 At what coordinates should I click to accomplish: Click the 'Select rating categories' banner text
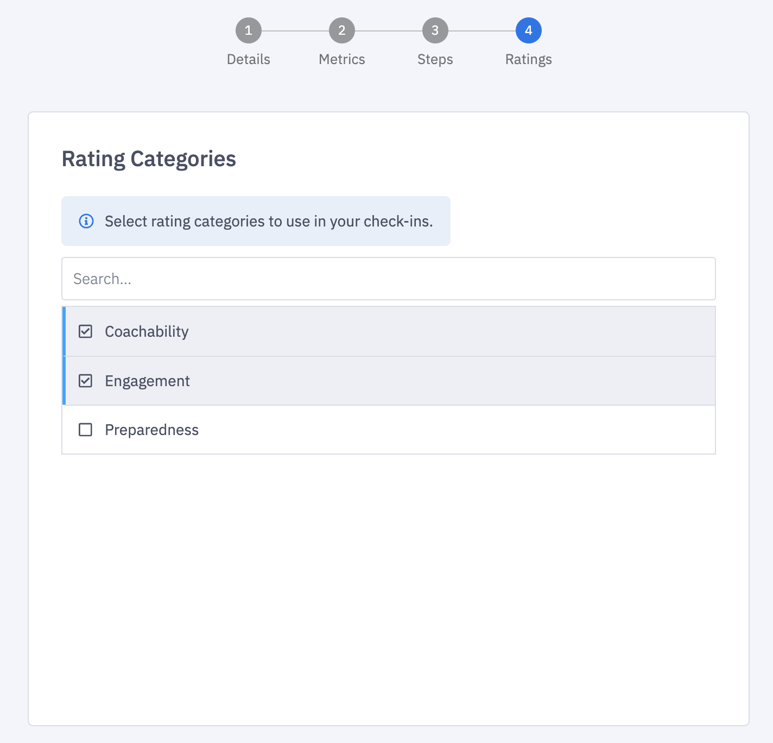[269, 221]
